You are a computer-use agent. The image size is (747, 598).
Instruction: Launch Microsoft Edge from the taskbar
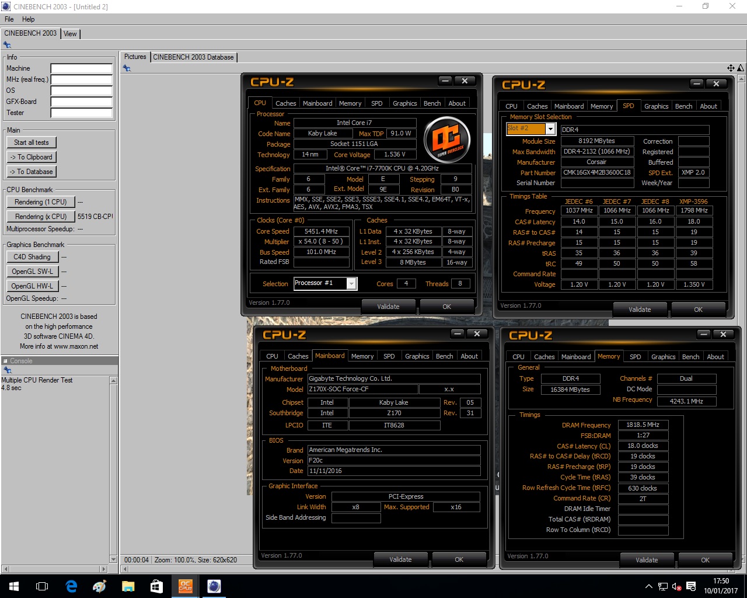(71, 586)
